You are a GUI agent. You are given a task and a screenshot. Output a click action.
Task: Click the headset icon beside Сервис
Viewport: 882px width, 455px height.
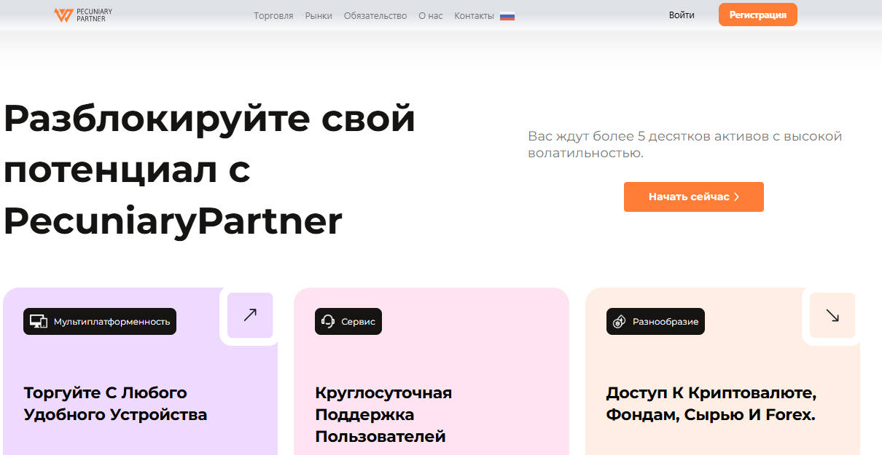(x=328, y=321)
